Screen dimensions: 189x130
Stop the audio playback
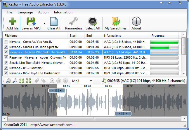click(x=65, y=81)
